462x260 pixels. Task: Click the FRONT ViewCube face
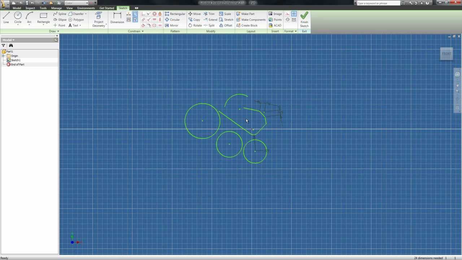446,54
